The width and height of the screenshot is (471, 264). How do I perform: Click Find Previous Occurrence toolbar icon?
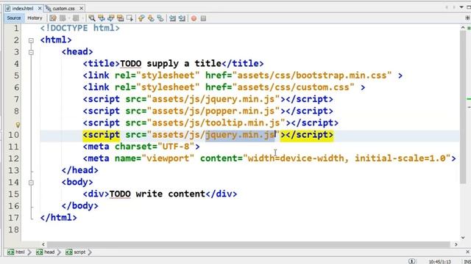(x=102, y=18)
